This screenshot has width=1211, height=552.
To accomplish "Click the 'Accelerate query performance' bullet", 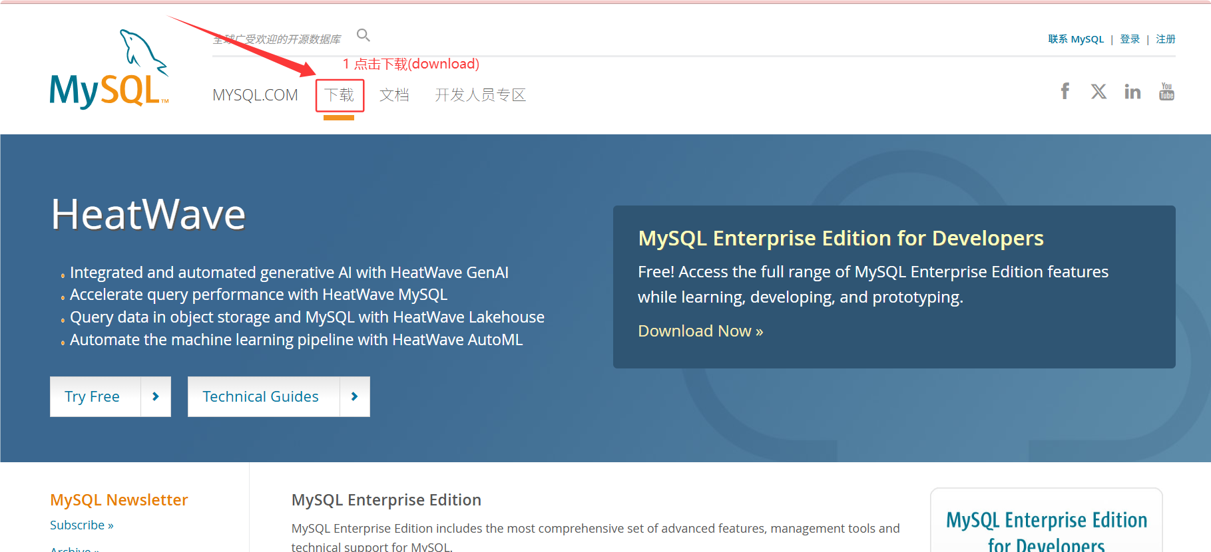I will click(258, 295).
